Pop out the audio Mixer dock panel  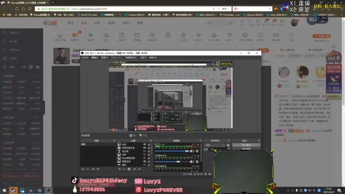pyautogui.click(x=200, y=141)
